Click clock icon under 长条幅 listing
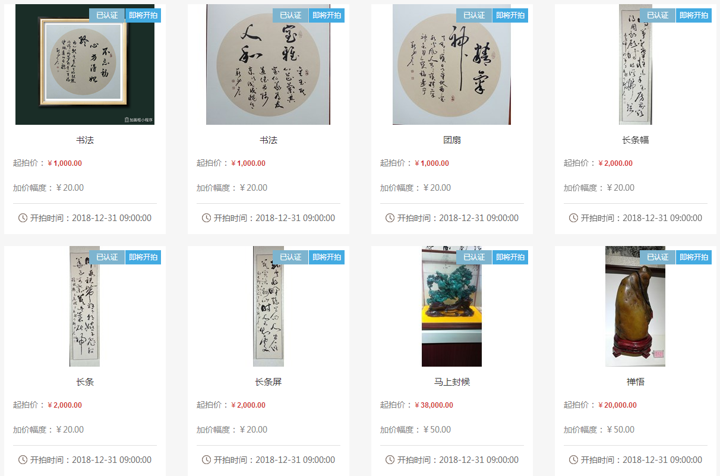 click(574, 217)
